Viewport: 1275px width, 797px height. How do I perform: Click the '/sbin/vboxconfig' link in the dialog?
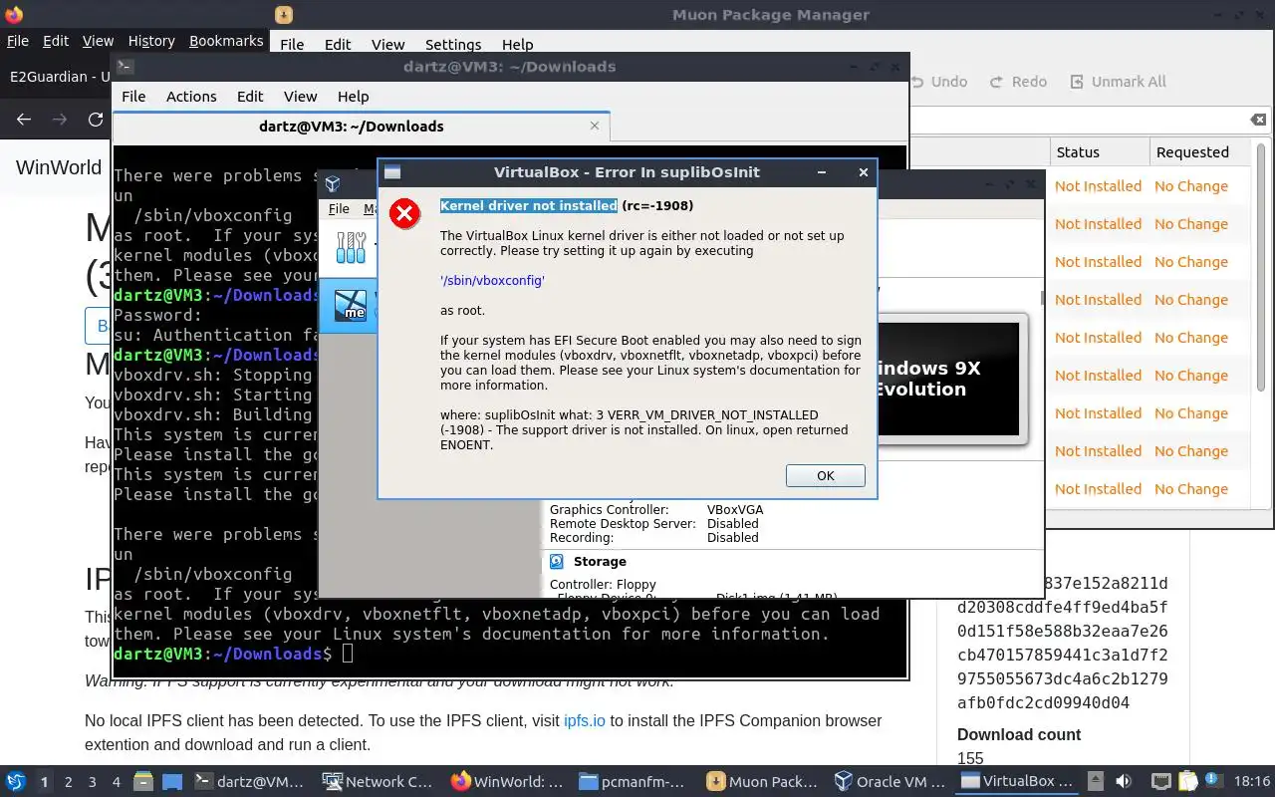(x=492, y=281)
